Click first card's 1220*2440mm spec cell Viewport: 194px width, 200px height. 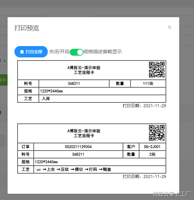tap(102, 91)
